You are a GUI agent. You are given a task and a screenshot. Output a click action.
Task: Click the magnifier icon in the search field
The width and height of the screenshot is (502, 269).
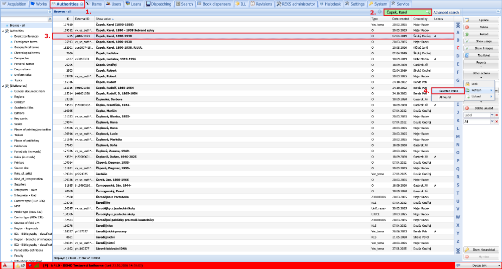pyautogui.click(x=427, y=12)
